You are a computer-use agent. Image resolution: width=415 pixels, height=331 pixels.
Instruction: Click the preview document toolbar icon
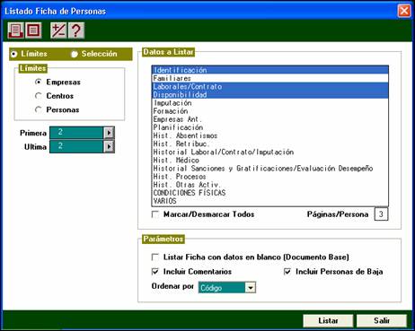(33, 30)
